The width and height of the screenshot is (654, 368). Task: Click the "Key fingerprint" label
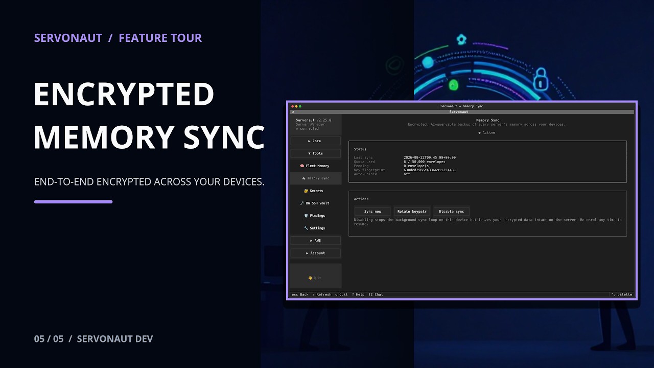(369, 170)
